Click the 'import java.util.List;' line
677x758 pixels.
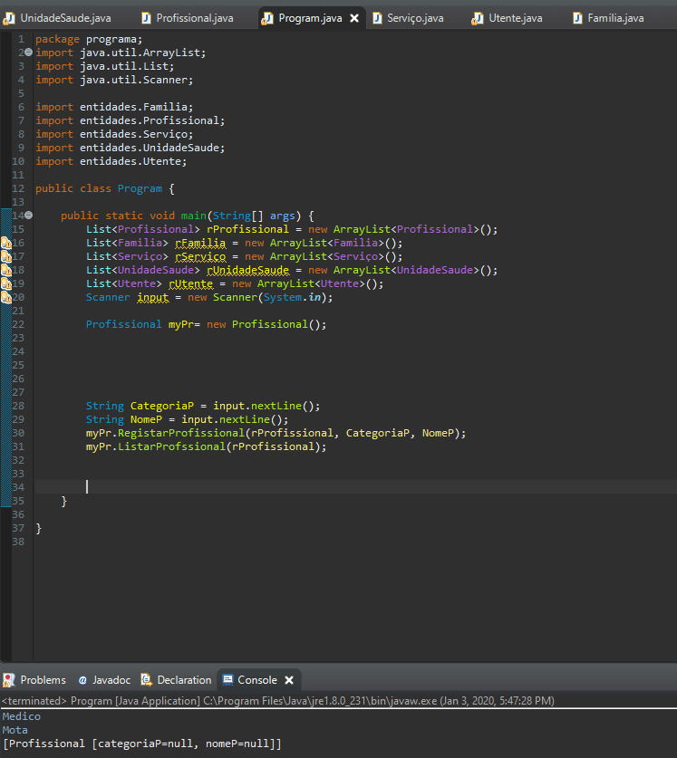click(x=104, y=66)
